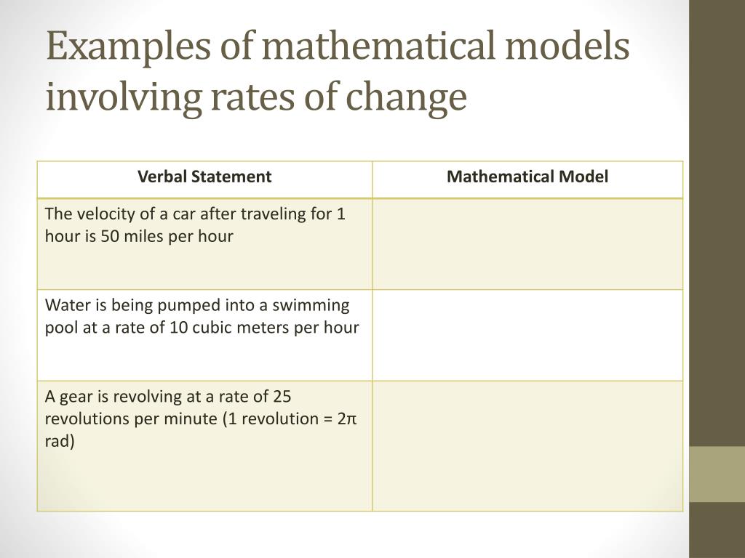Click the swimming pool pumping statement cell
745x558 pixels.
[204, 335]
